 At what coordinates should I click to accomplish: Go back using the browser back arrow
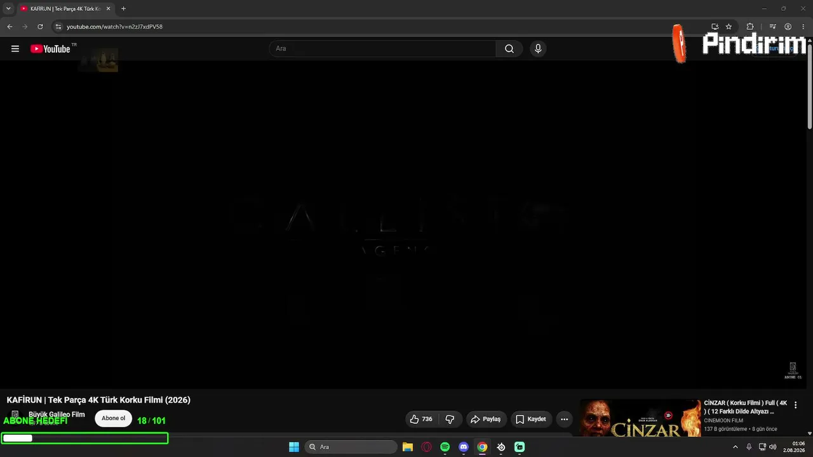coord(10,27)
